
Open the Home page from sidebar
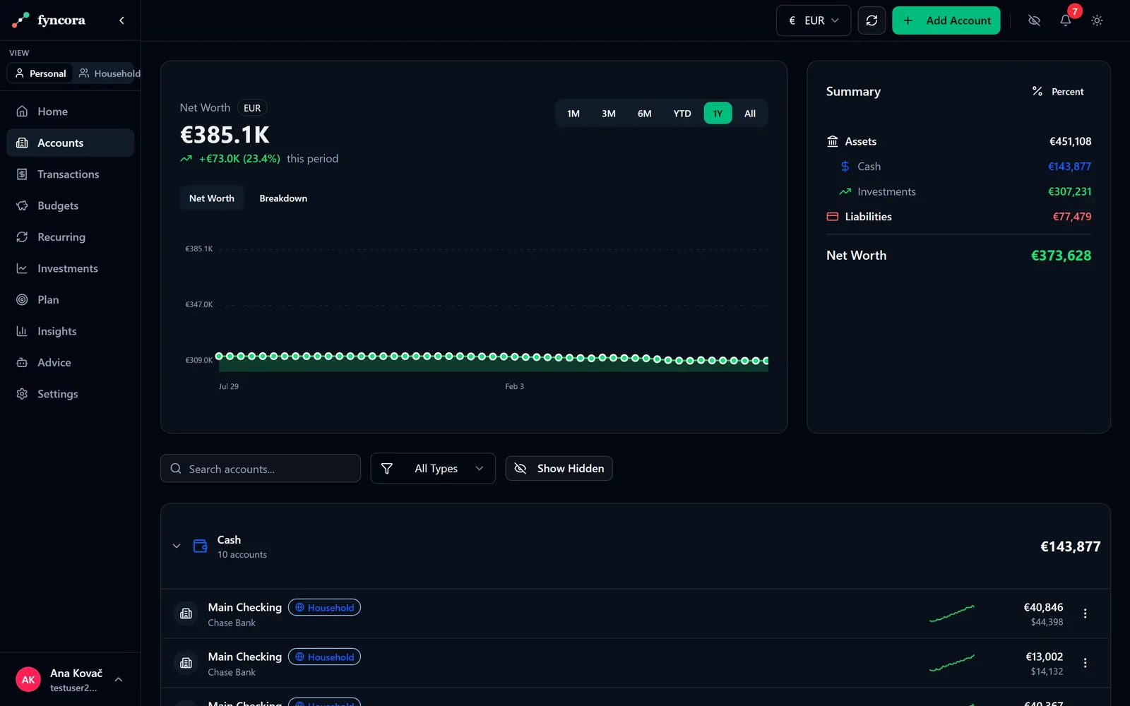tap(70, 112)
